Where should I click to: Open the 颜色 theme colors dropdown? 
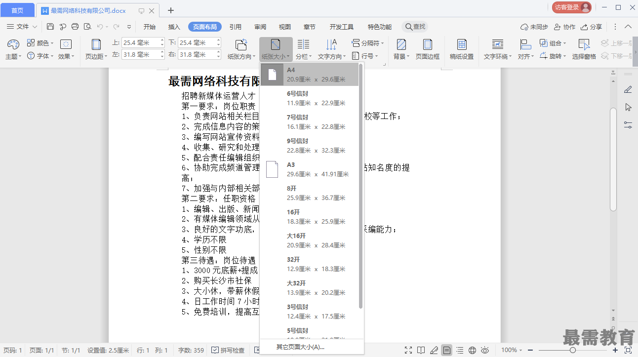[x=40, y=43]
